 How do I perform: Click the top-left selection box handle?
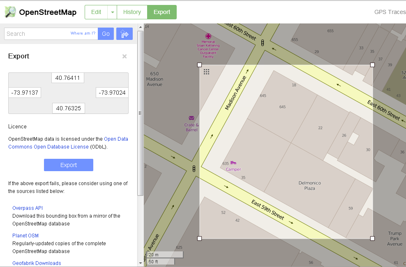(199, 65)
